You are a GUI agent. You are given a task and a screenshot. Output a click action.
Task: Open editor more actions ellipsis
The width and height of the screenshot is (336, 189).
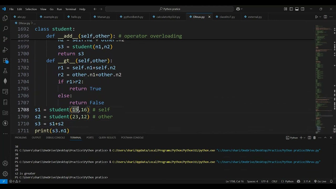tap(331, 17)
